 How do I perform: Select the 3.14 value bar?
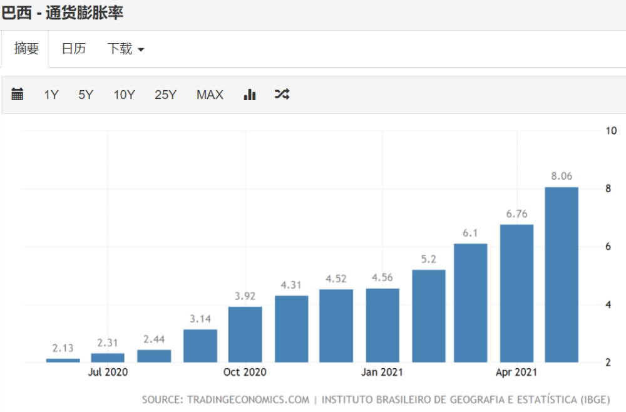pos(200,346)
